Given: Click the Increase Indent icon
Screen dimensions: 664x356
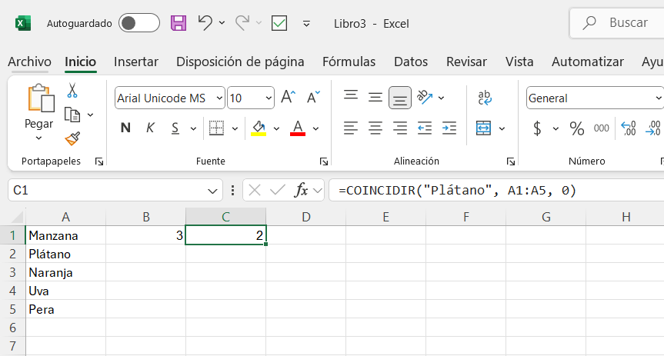Looking at the screenshot, I should 449,128.
